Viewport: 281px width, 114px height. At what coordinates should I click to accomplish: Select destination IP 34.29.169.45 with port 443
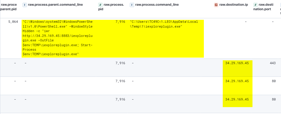[237, 63]
